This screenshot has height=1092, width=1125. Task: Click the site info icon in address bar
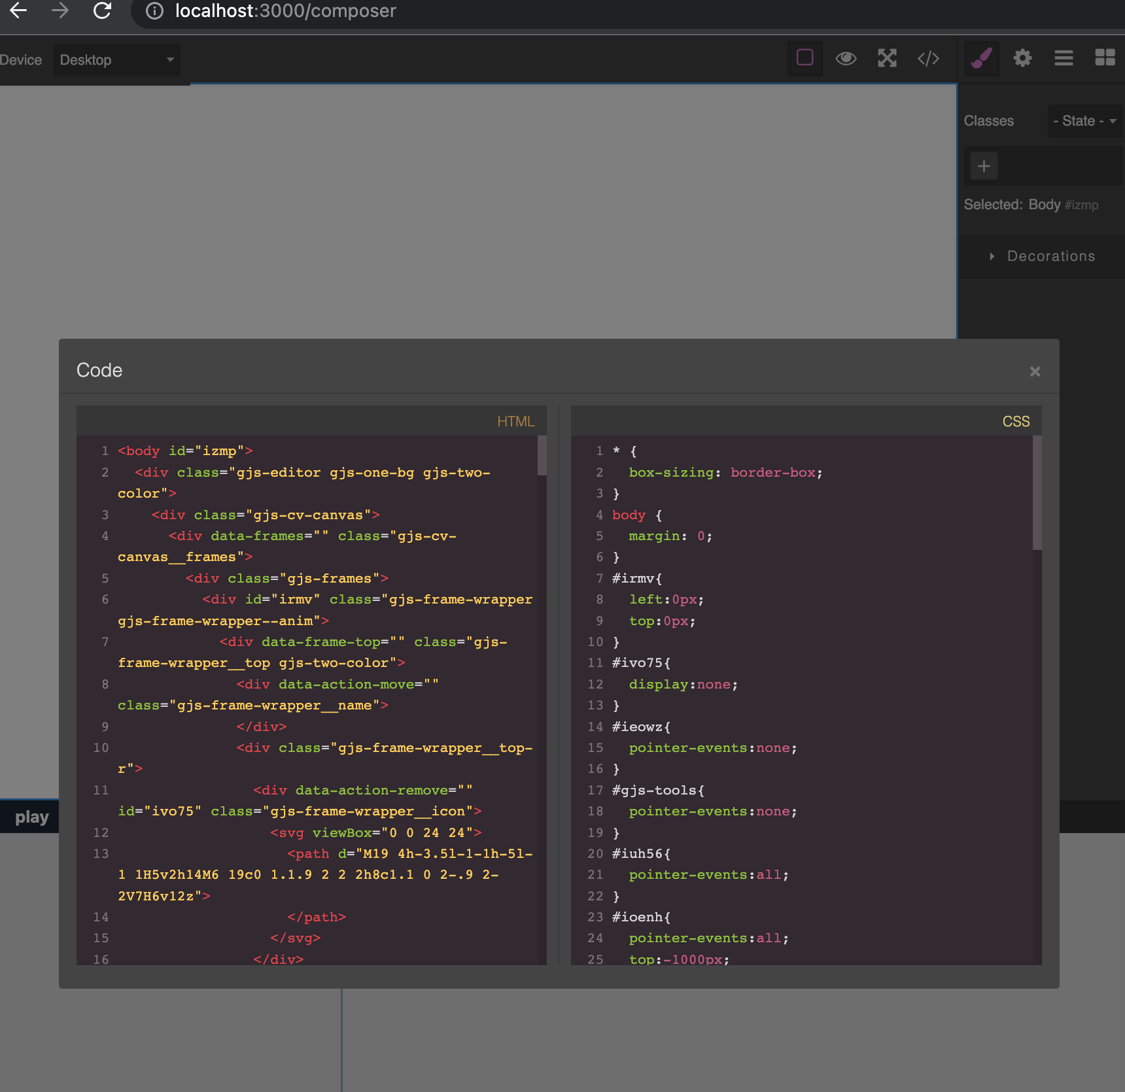point(154,11)
